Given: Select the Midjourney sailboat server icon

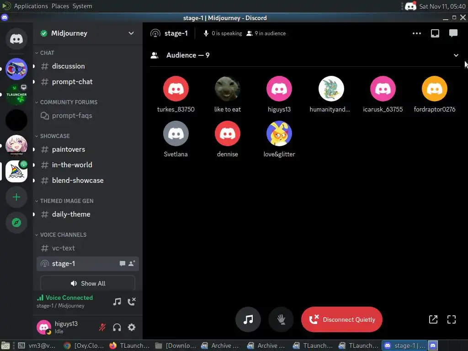Looking at the screenshot, I should click(16, 171).
